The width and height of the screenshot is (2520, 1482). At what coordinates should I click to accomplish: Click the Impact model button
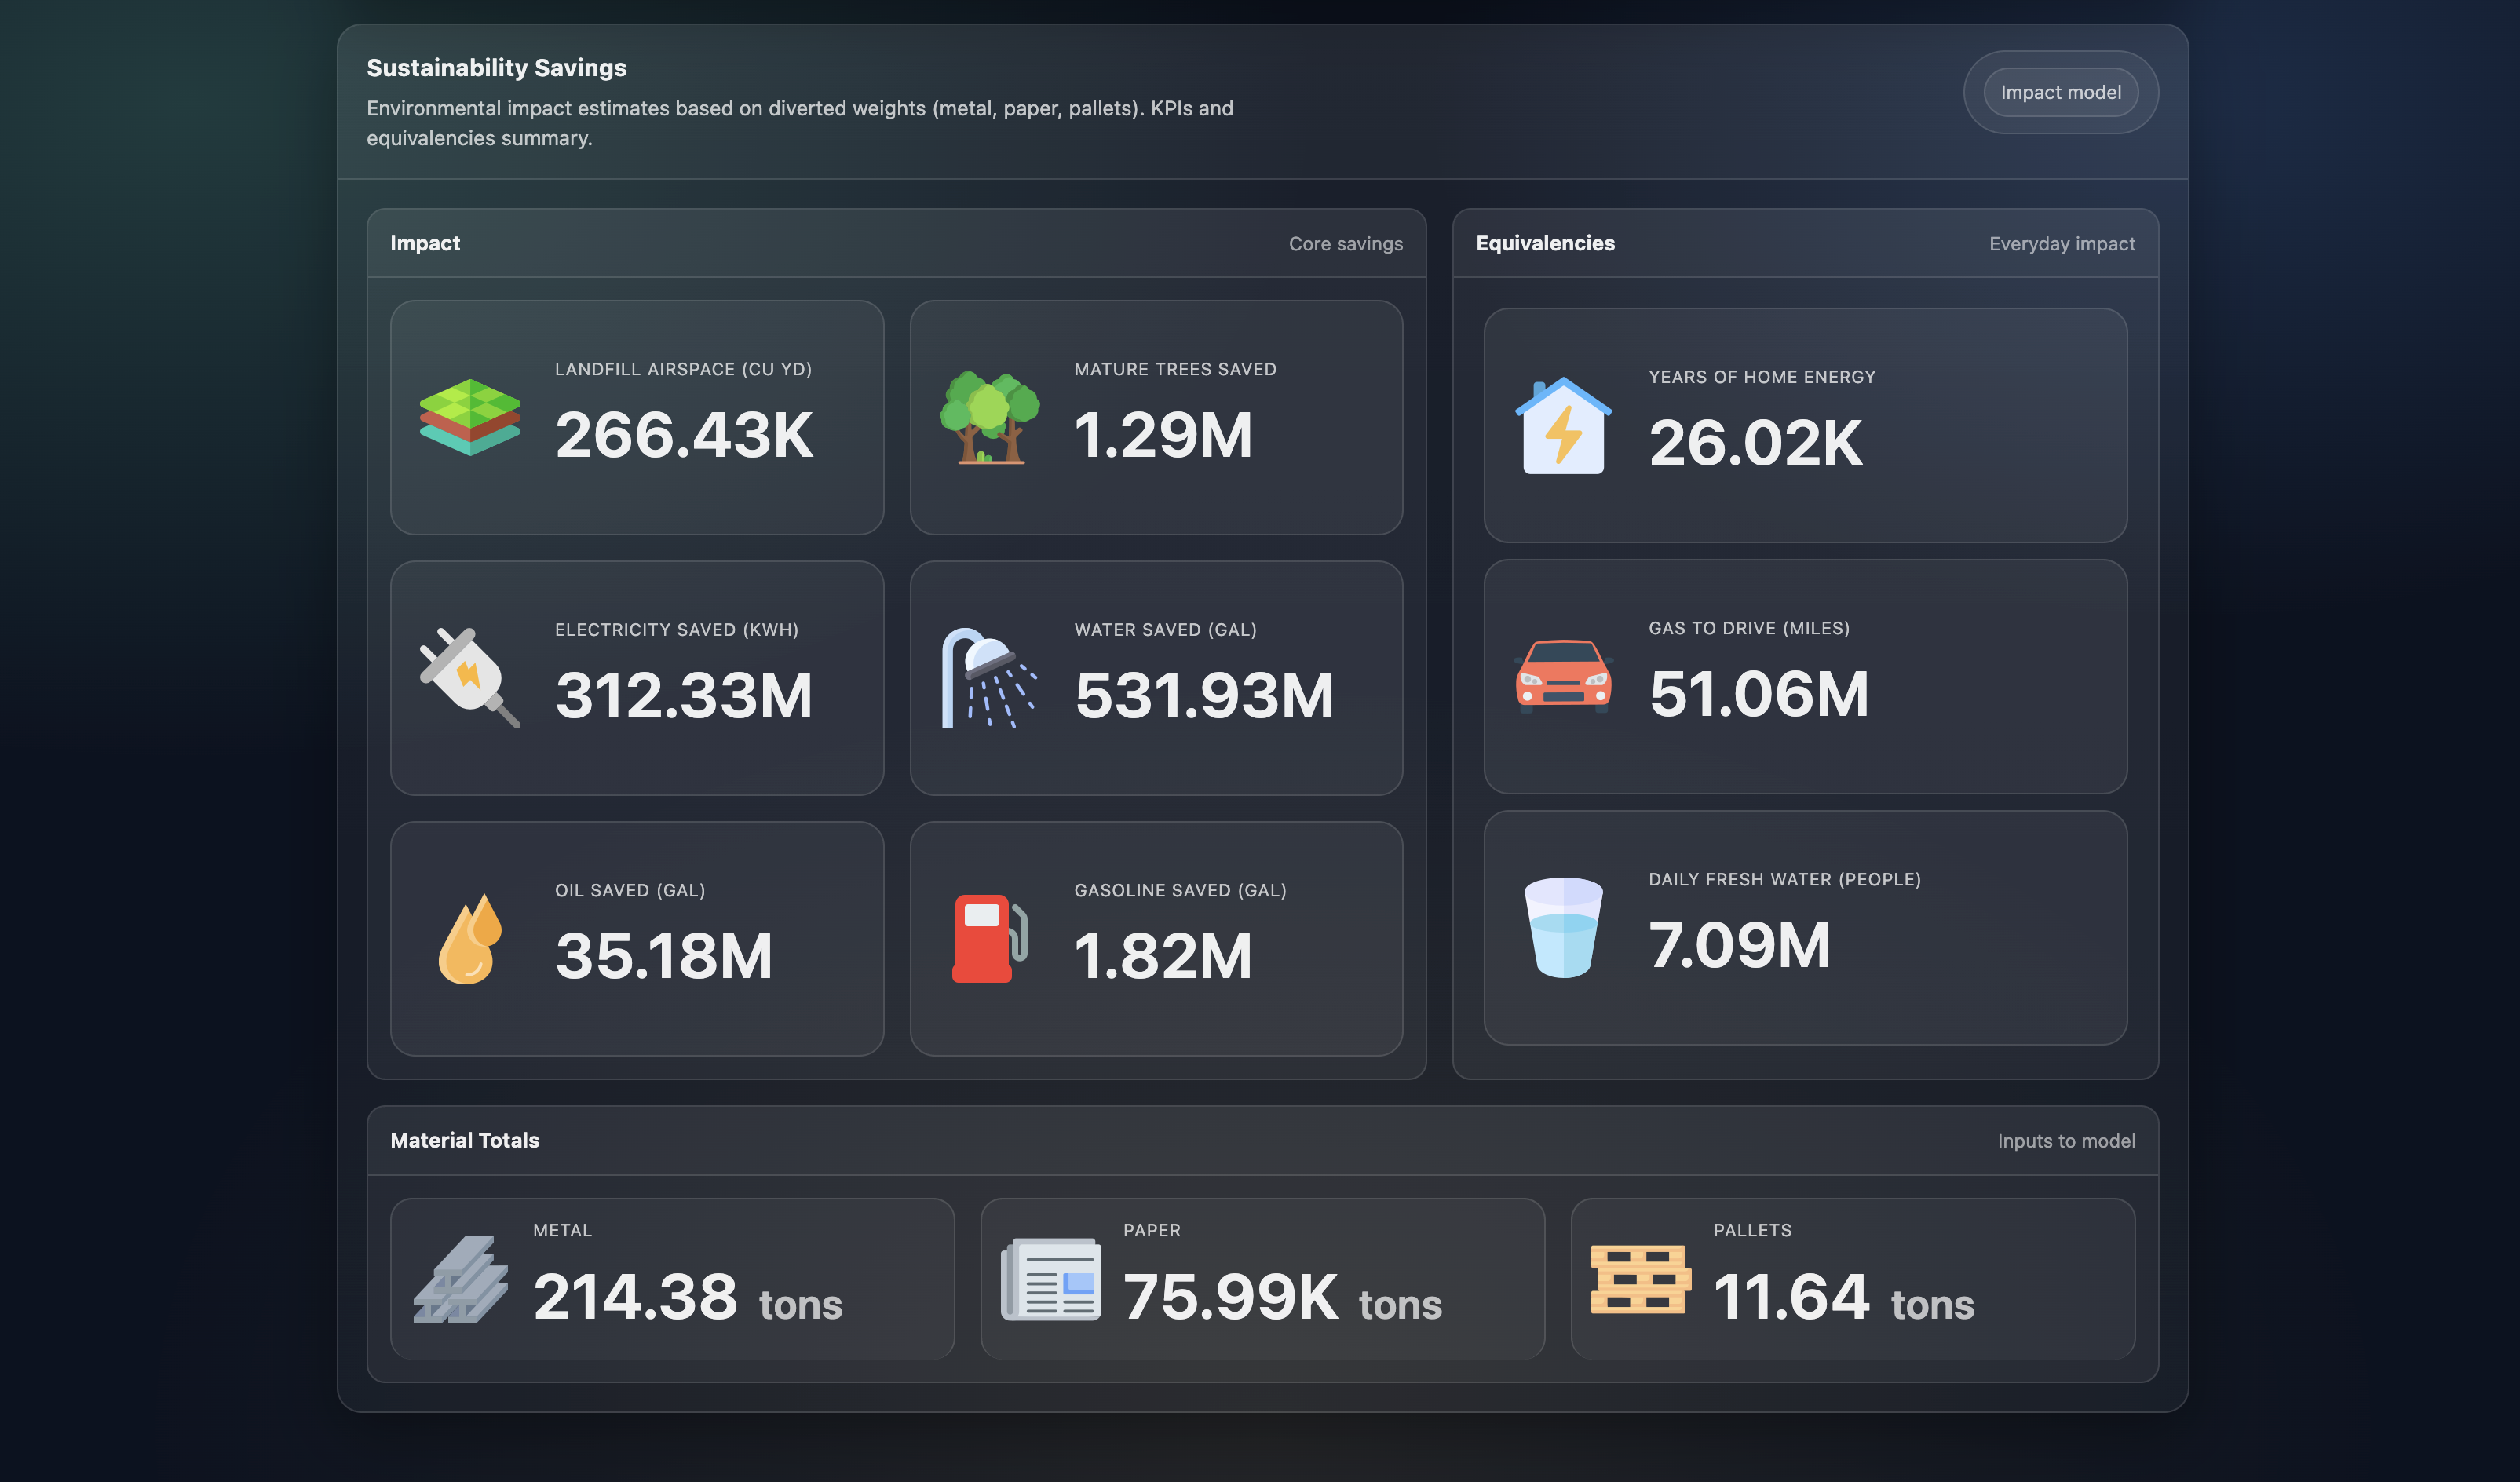pos(2060,92)
